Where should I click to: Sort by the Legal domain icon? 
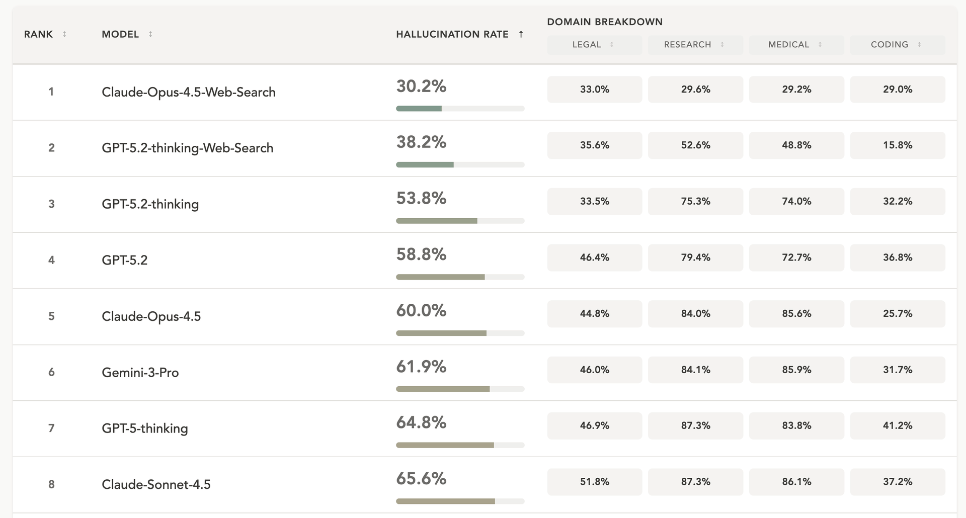[x=612, y=45]
